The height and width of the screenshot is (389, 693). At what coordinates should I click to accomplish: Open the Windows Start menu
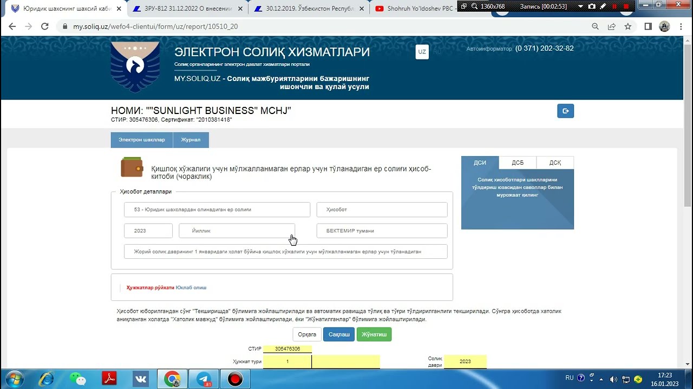[15, 379]
